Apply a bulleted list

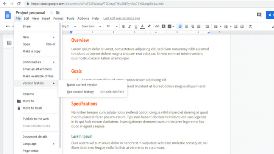tap(226, 27)
